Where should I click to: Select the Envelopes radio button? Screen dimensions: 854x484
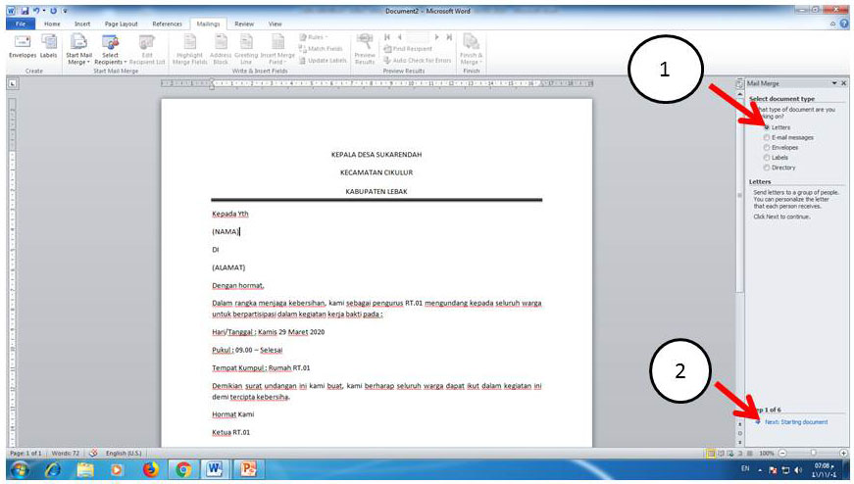[767, 148]
